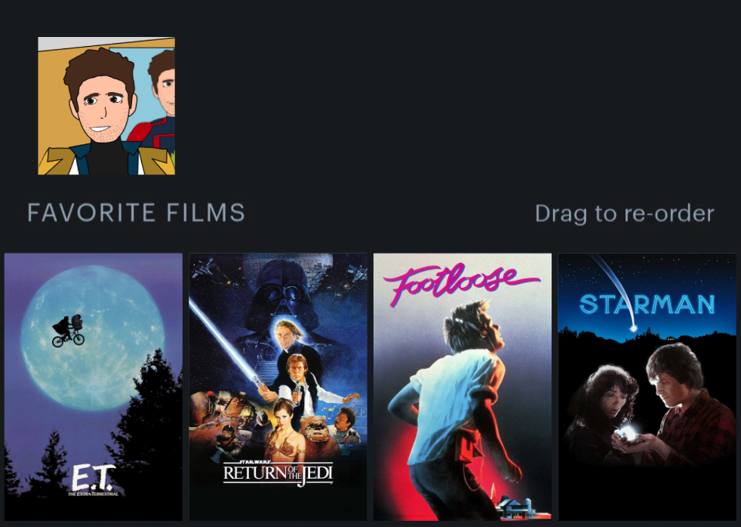
Task: Open the Starman film poster
Action: click(647, 387)
